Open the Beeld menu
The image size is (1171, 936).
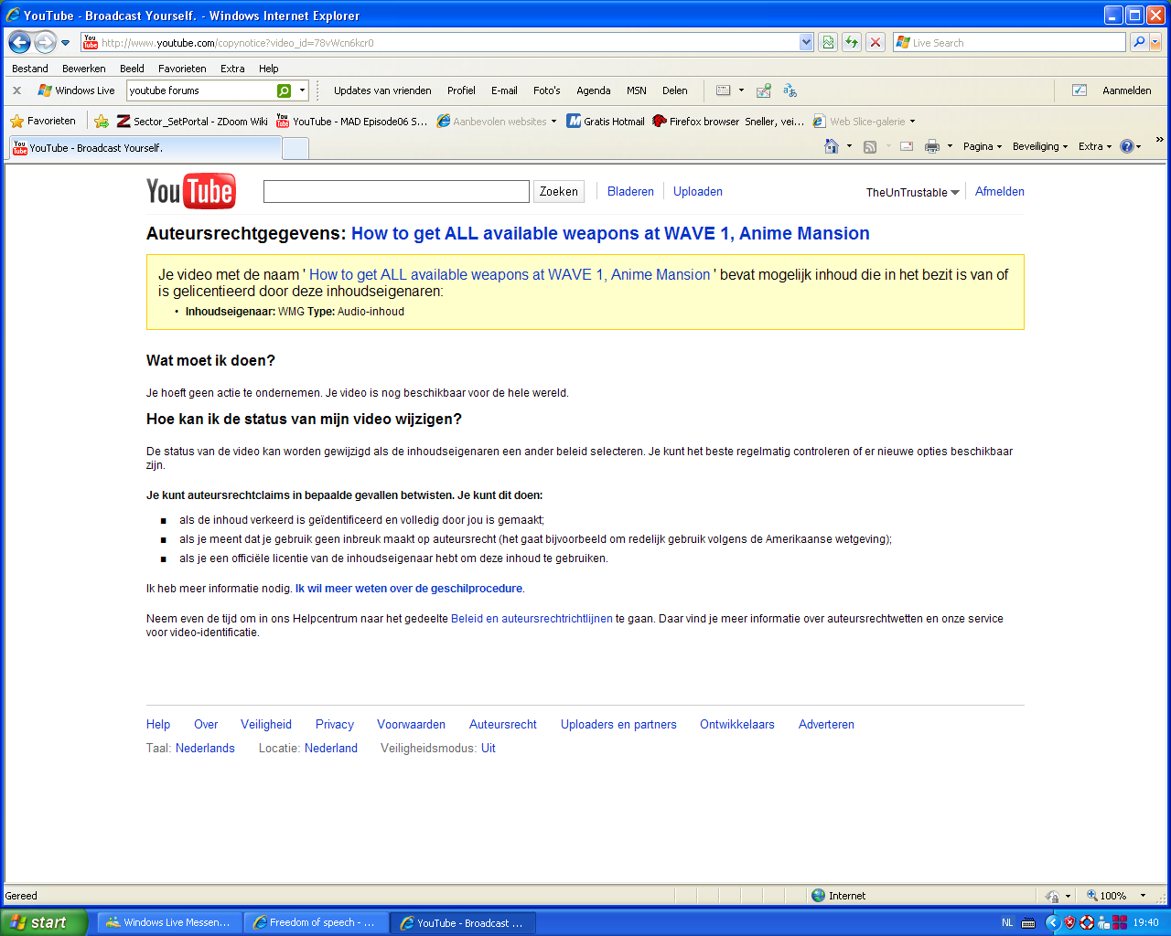point(132,69)
